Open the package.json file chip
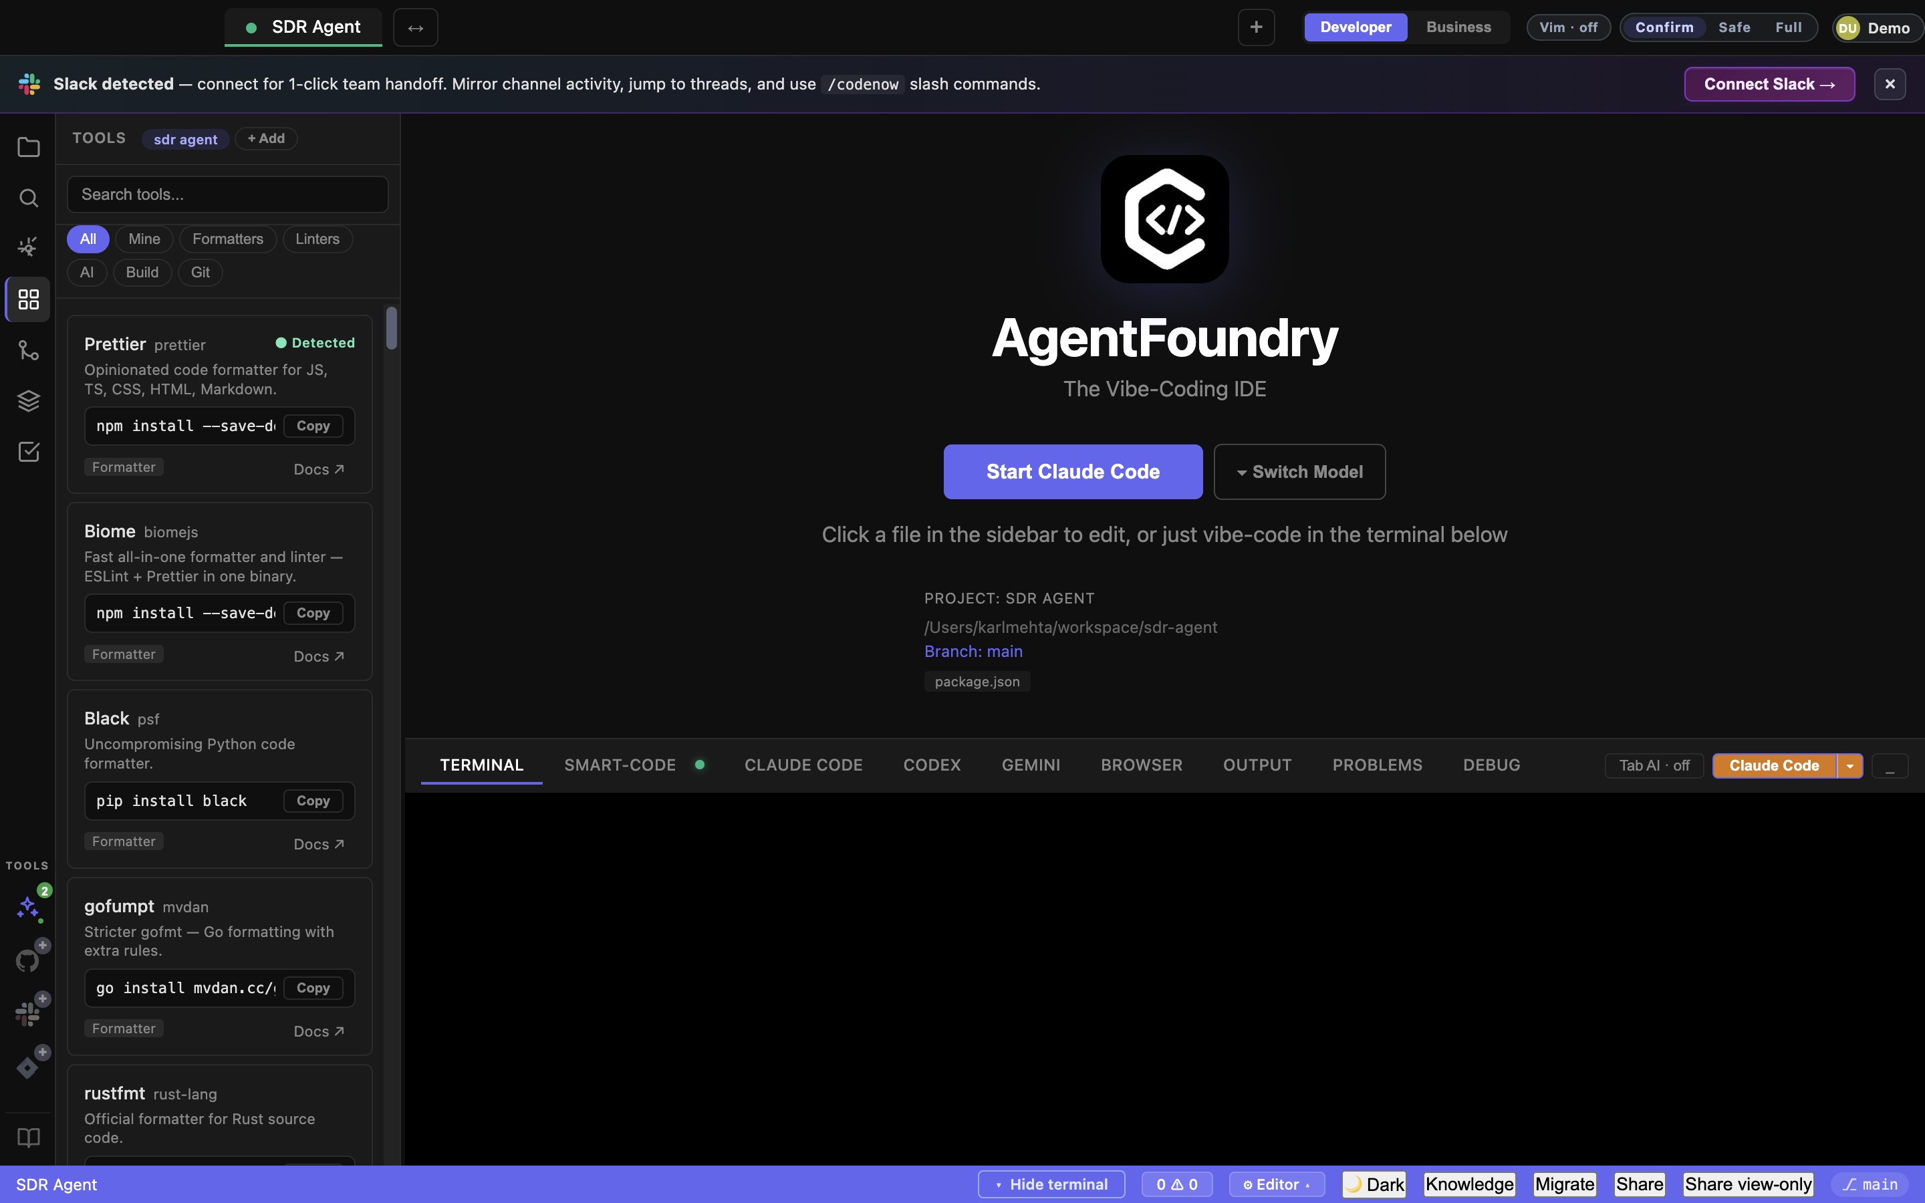This screenshot has height=1203, width=1925. (977, 682)
